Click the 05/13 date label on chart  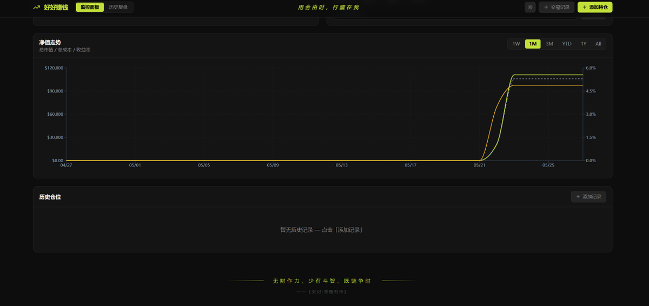tap(341, 165)
